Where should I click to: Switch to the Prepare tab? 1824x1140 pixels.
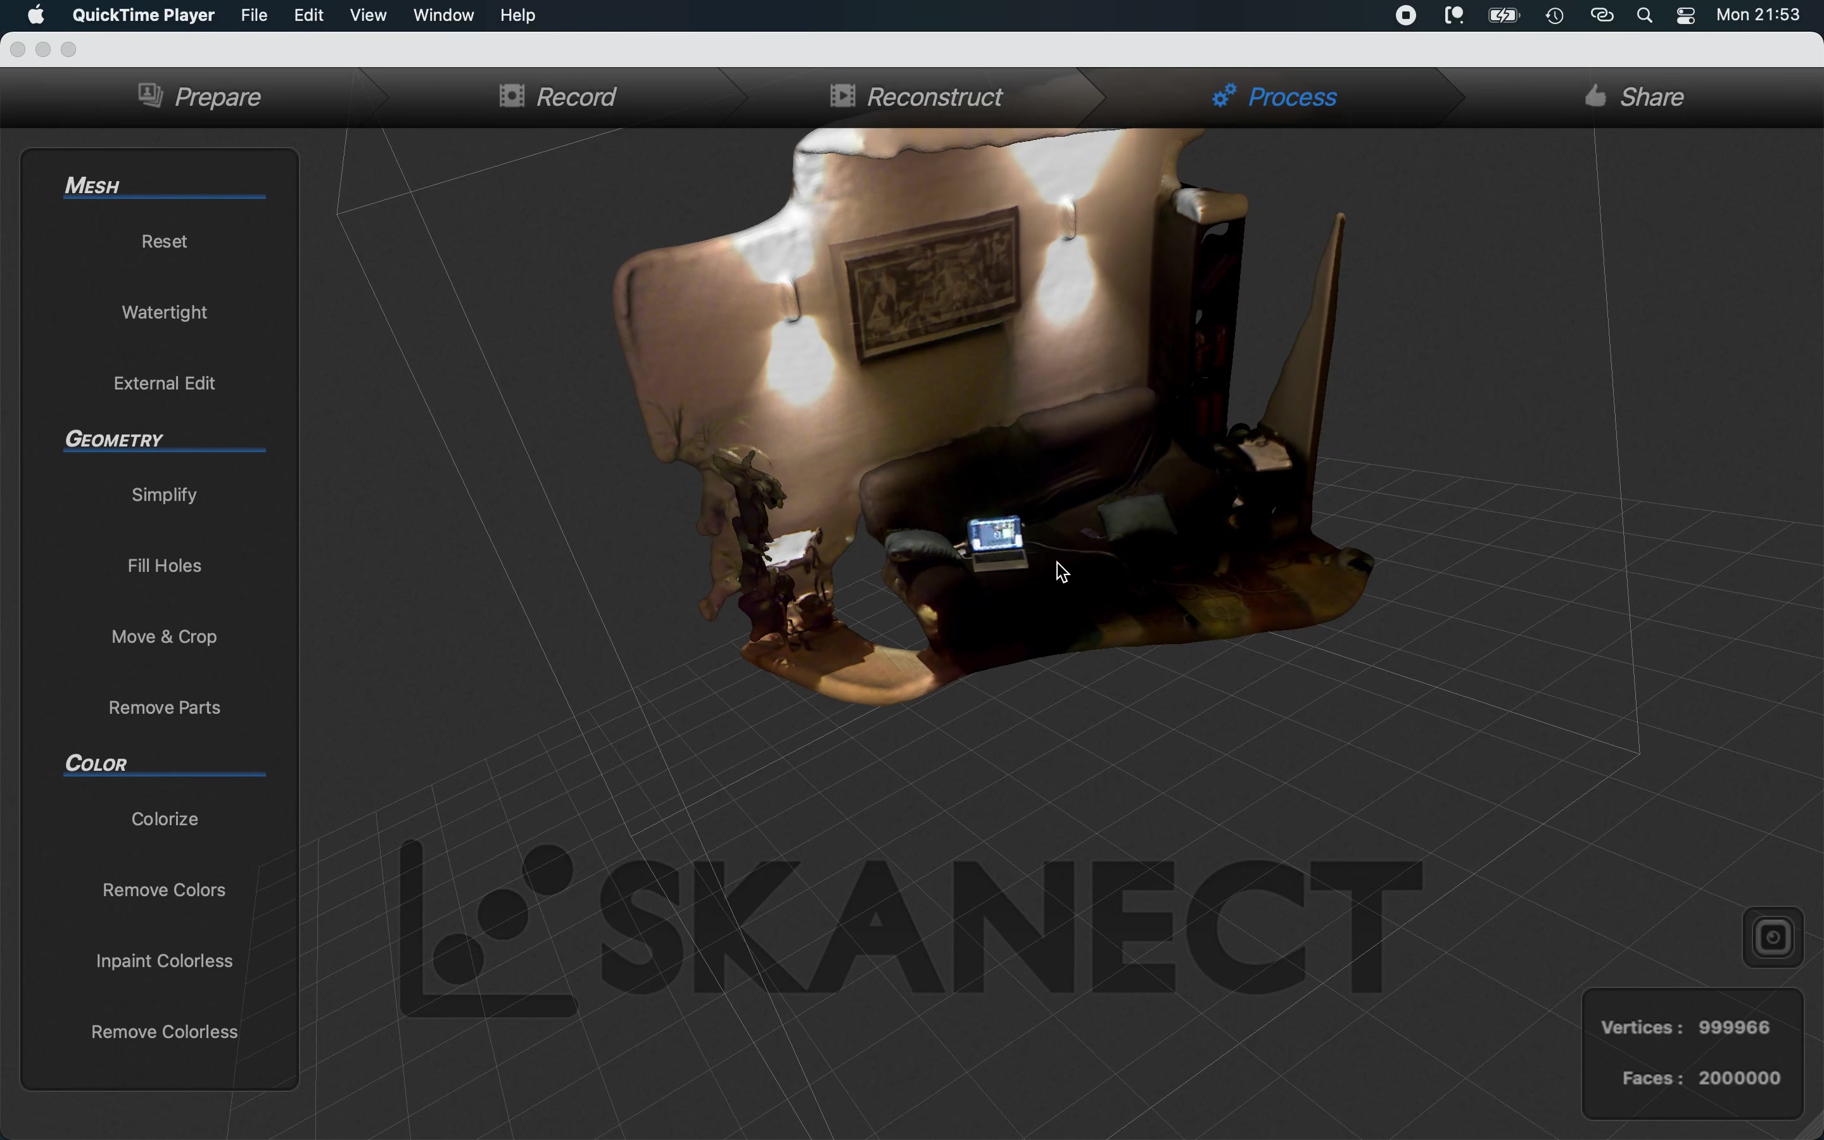201,98
